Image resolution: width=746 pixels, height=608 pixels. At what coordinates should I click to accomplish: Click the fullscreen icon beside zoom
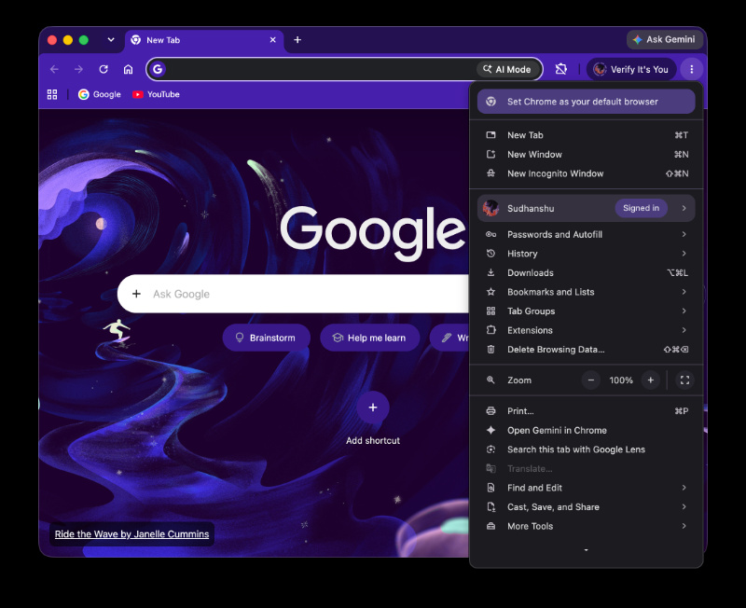coord(684,380)
